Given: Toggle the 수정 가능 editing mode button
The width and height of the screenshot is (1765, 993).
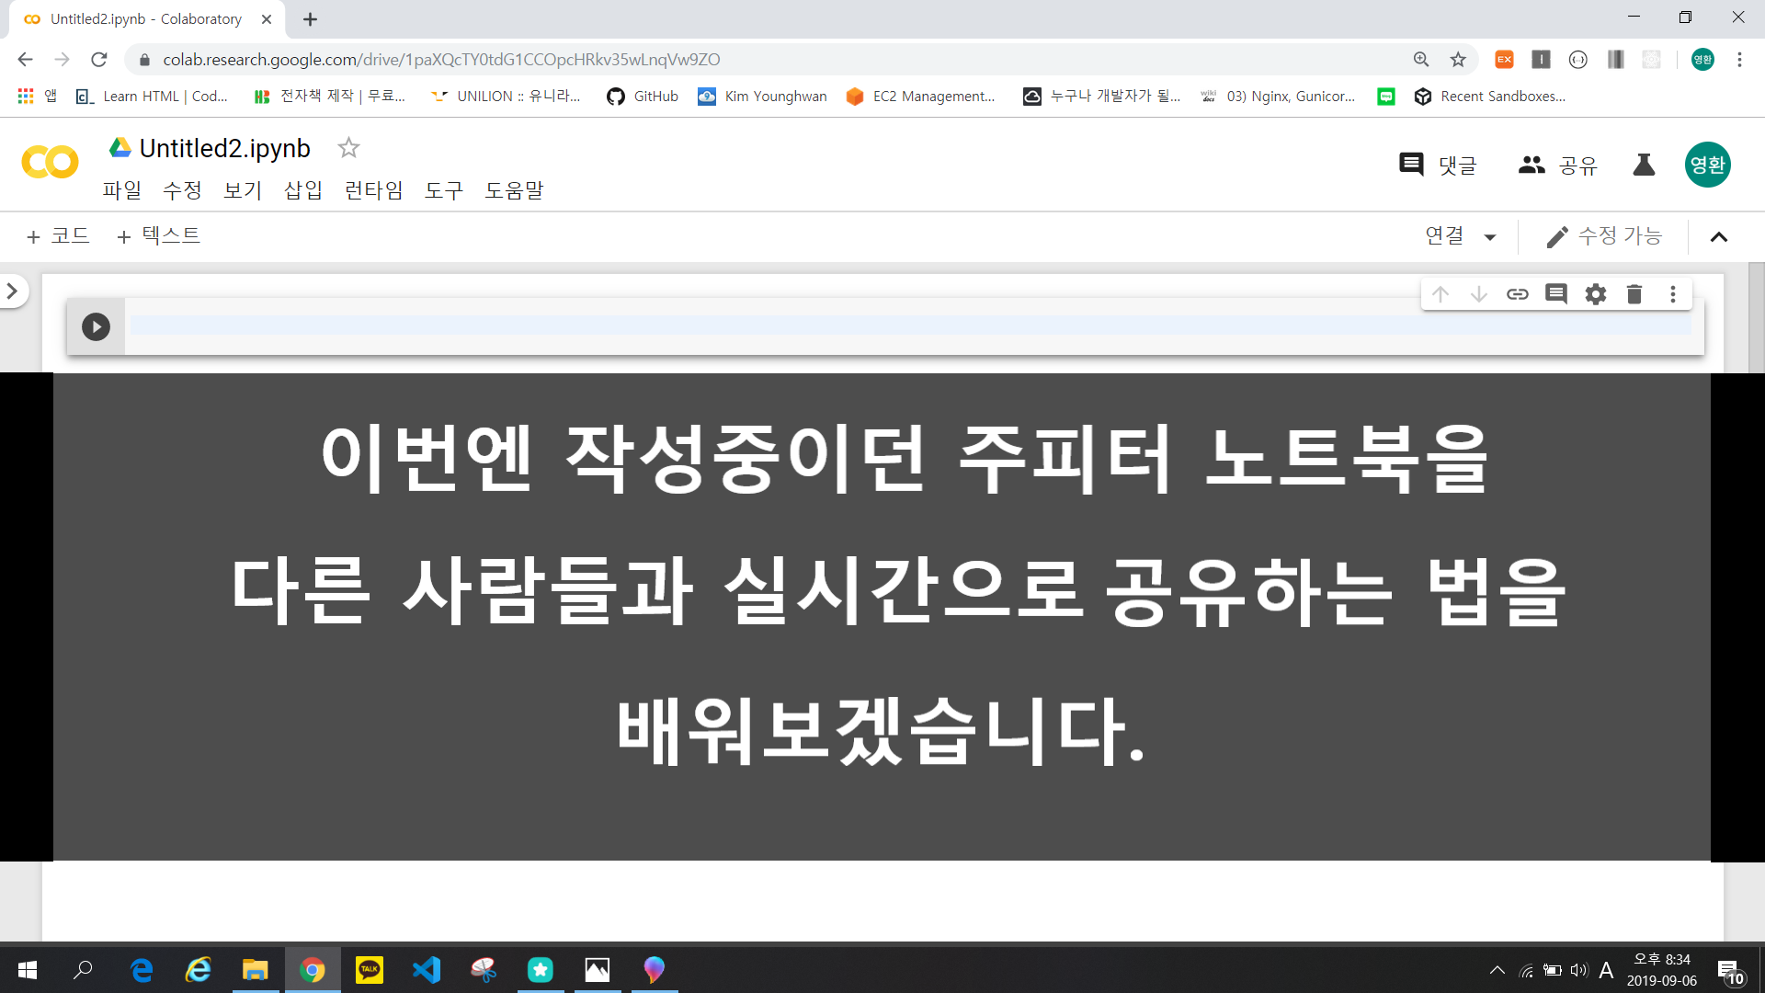Looking at the screenshot, I should pos(1604,236).
